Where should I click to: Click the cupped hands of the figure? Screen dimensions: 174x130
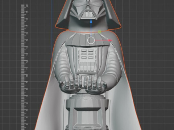[83, 84]
